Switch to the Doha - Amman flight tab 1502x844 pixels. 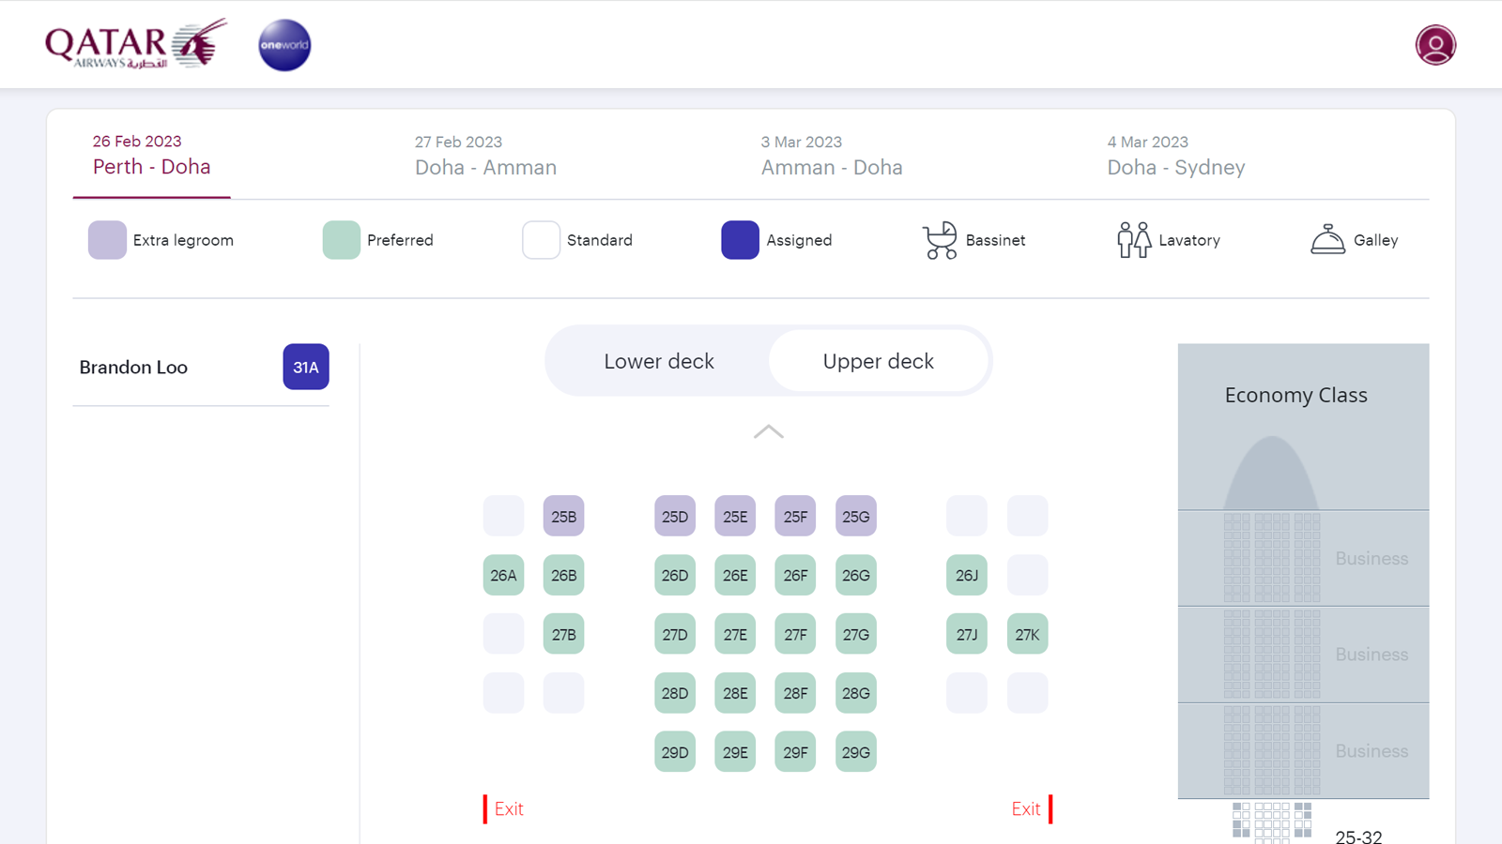pyautogui.click(x=485, y=156)
